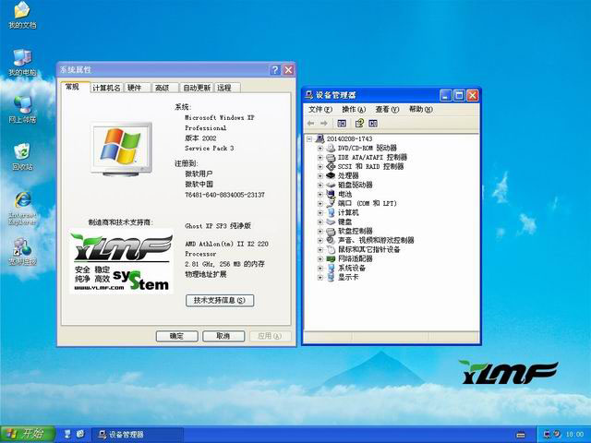Open the 文件(F) menu in Device Manager

pyautogui.click(x=320, y=109)
